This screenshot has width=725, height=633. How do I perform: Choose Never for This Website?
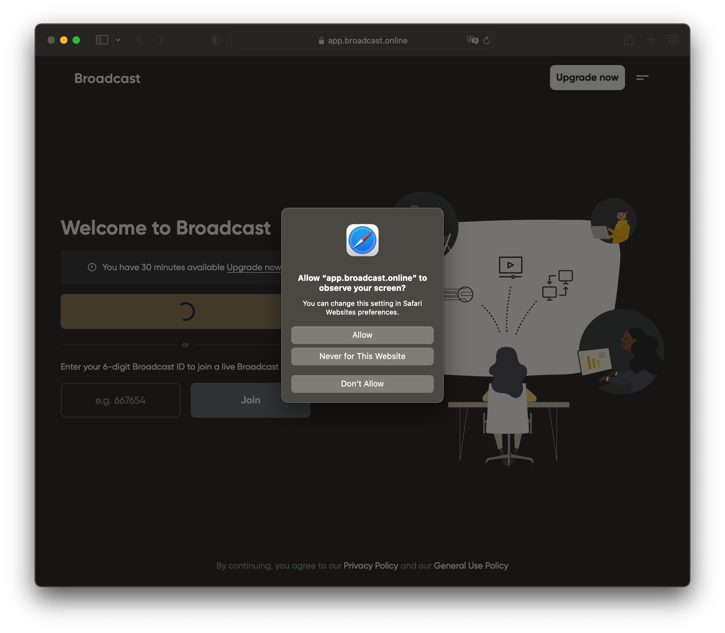[362, 356]
